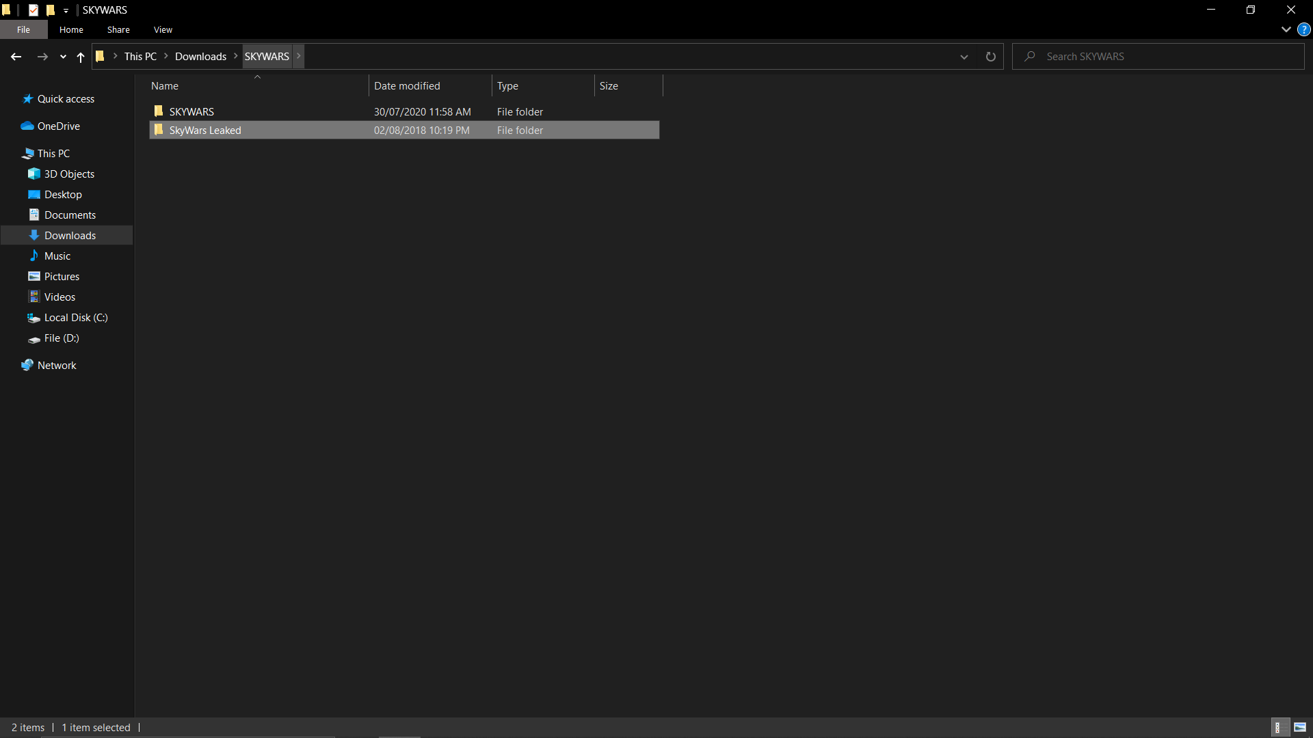Open the OneDrive cloud item
The width and height of the screenshot is (1313, 738).
[58, 126]
